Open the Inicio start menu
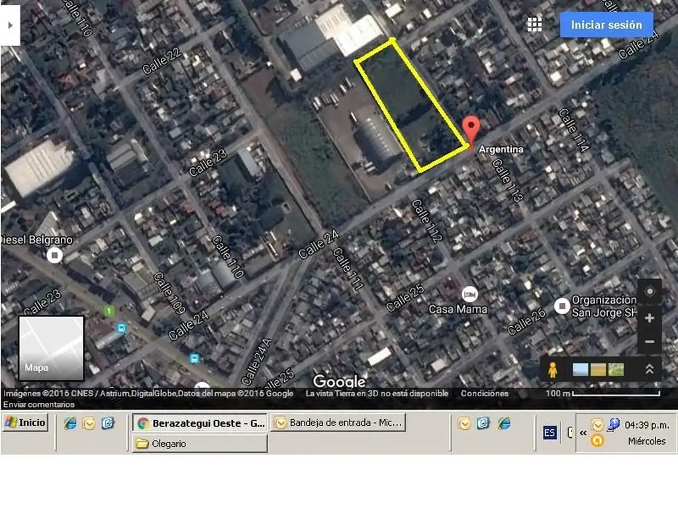This screenshot has width=678, height=508. (x=26, y=423)
